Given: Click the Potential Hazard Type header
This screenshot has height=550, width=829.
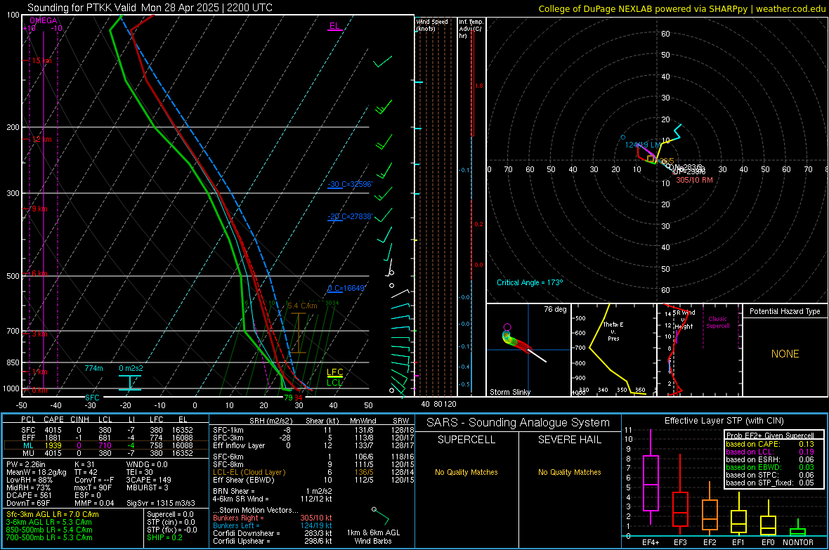Looking at the screenshot, I should [x=785, y=311].
